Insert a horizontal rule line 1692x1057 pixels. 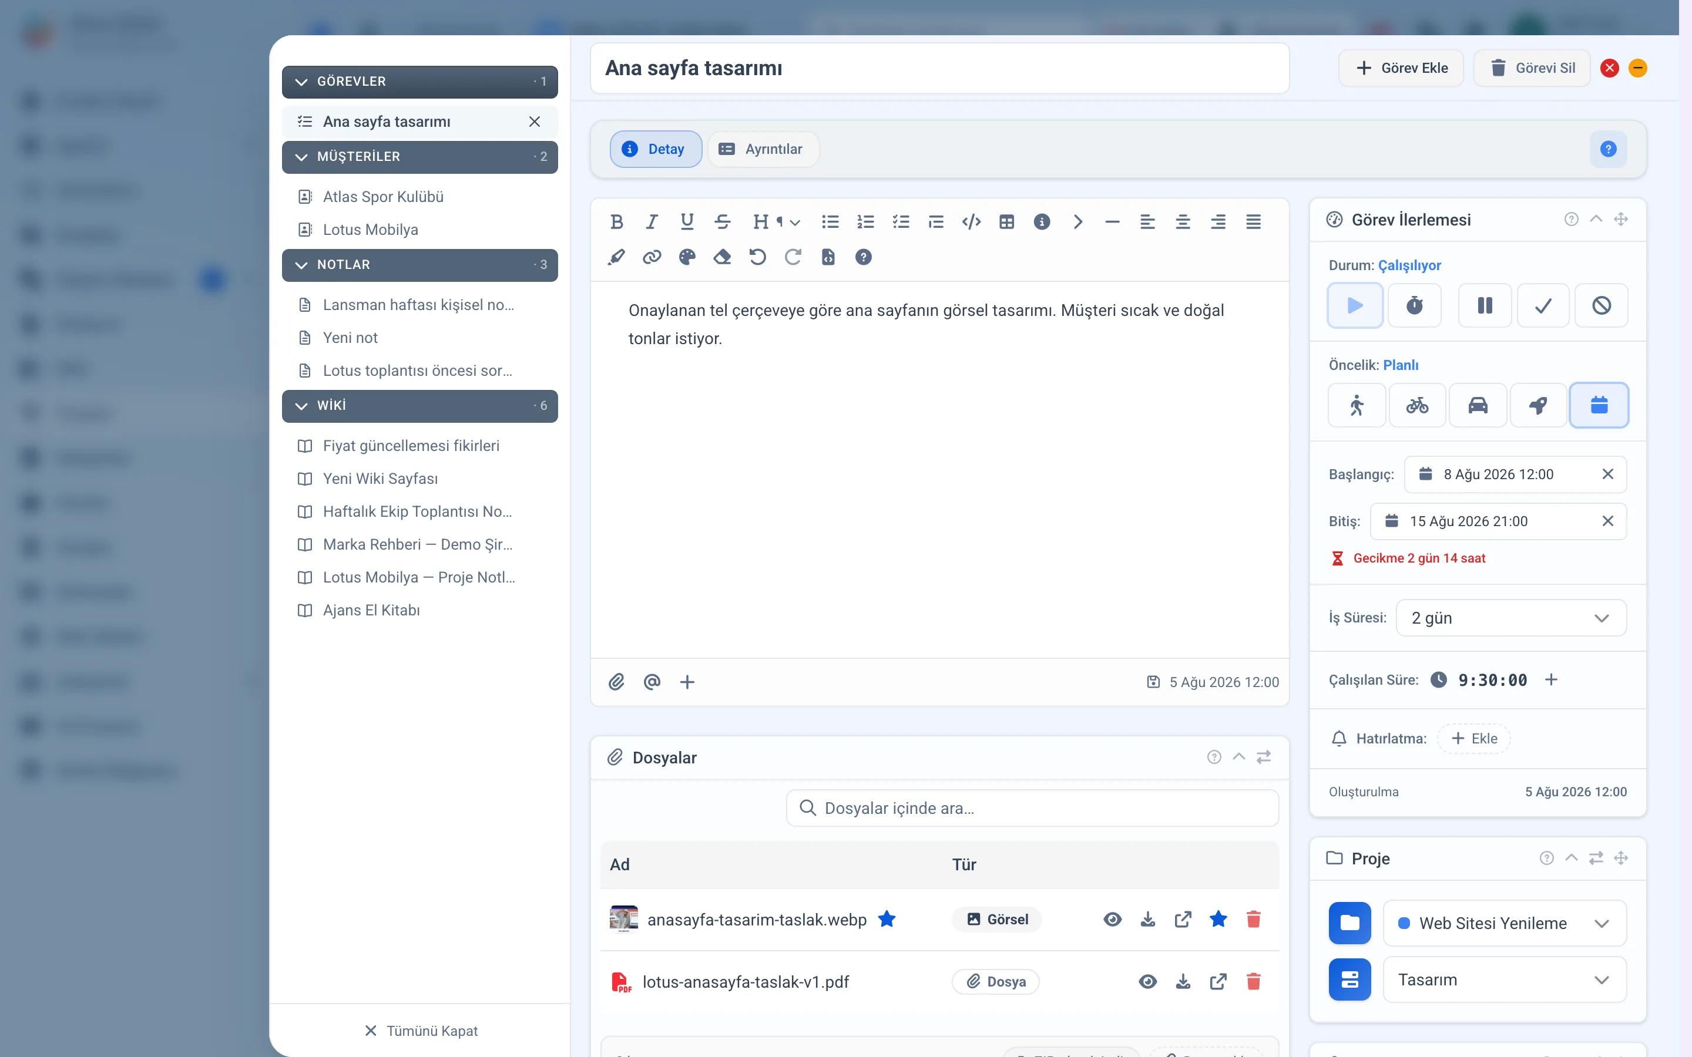click(x=1112, y=221)
